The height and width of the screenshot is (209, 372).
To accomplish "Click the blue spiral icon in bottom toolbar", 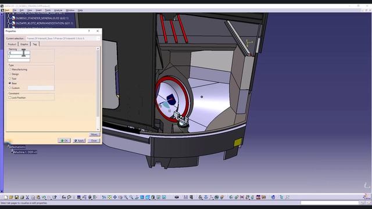I will click(273, 197).
